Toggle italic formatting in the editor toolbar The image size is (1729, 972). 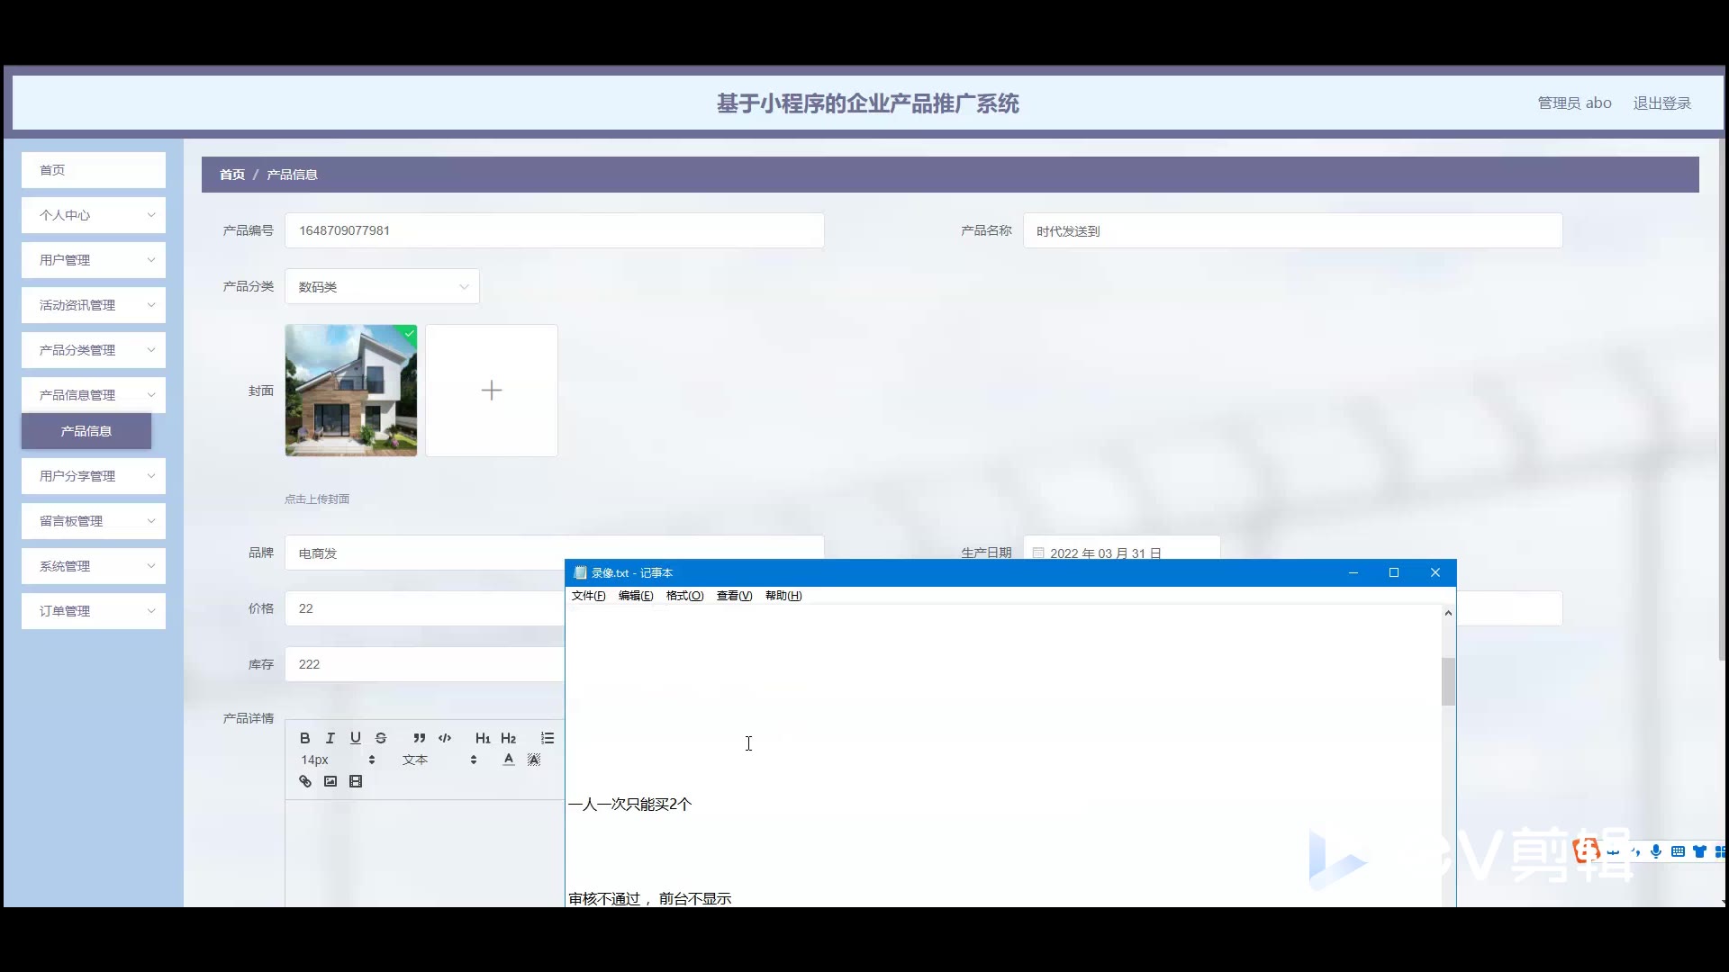(x=330, y=738)
